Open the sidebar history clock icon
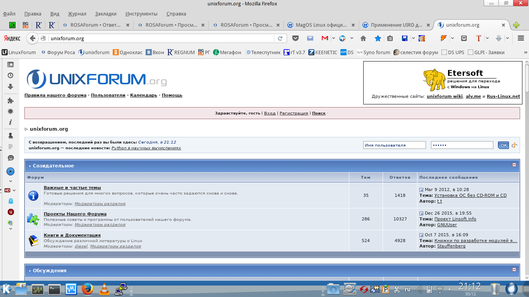The height and width of the screenshot is (297, 529). 10,76
